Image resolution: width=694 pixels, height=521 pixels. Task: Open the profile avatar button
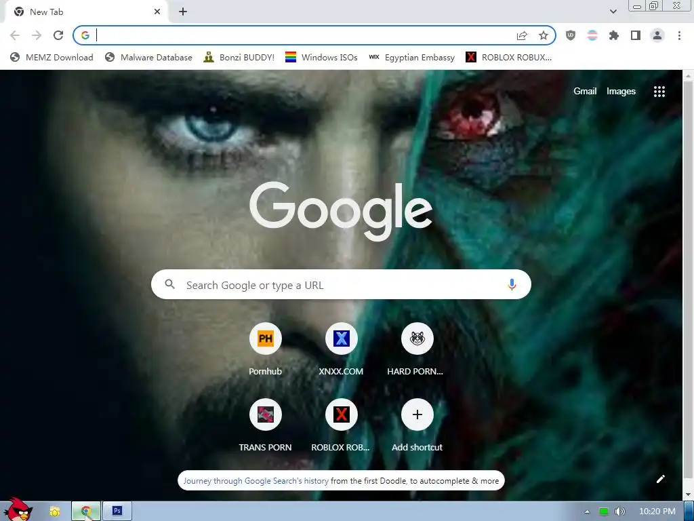coord(657,35)
